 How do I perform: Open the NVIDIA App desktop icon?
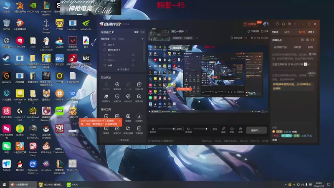[33, 7]
